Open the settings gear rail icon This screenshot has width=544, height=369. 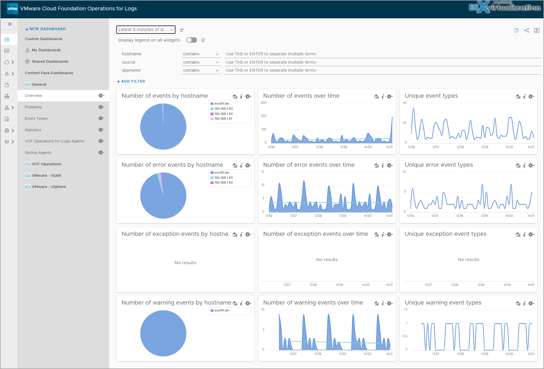(7, 131)
